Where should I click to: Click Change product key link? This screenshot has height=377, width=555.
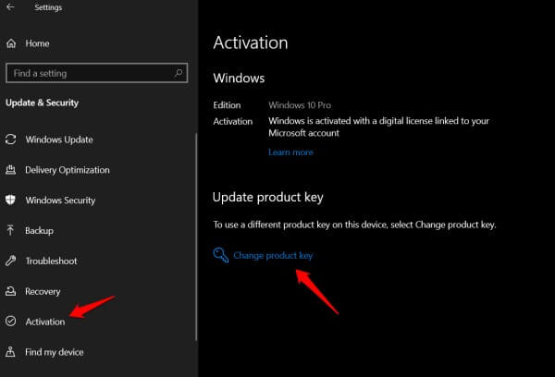coord(273,255)
